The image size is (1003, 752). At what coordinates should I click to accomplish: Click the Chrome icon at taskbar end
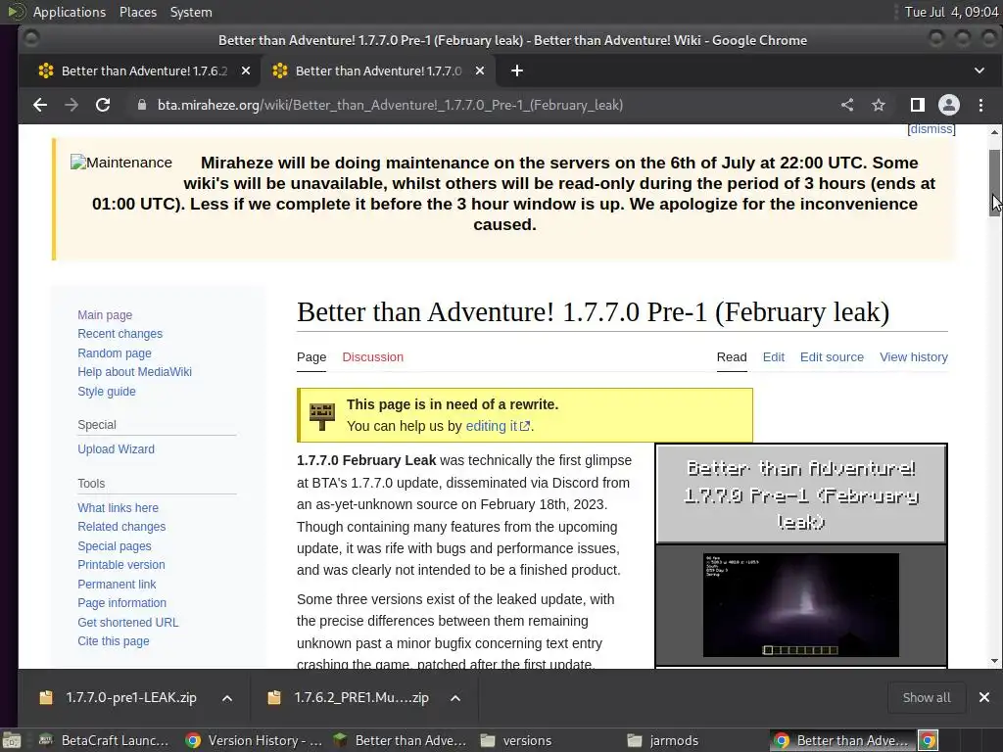coord(929,740)
